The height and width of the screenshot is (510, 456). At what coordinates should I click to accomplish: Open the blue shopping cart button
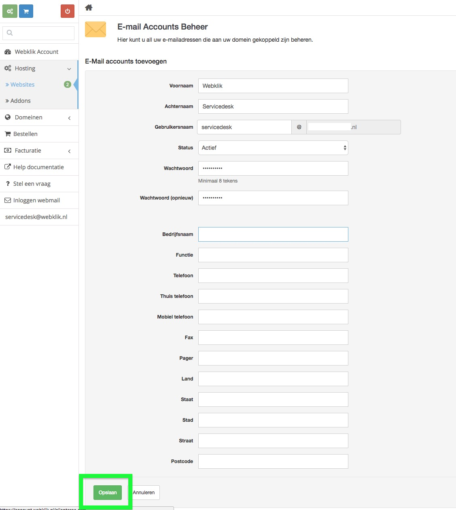click(26, 11)
